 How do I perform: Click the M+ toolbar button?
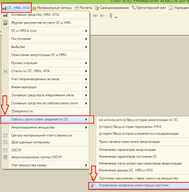(96, 16)
